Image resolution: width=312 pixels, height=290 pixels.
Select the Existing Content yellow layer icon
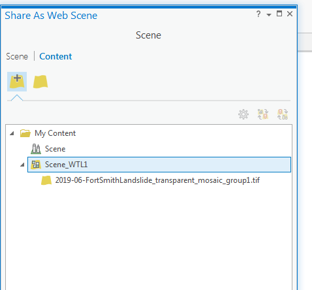click(x=40, y=82)
